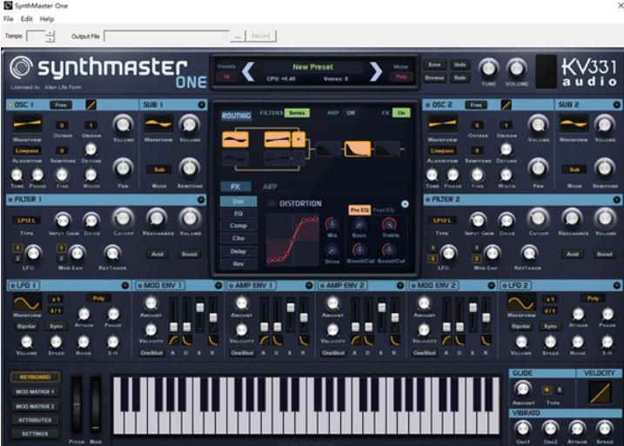Adjust the master Tune knob

pos(488,69)
